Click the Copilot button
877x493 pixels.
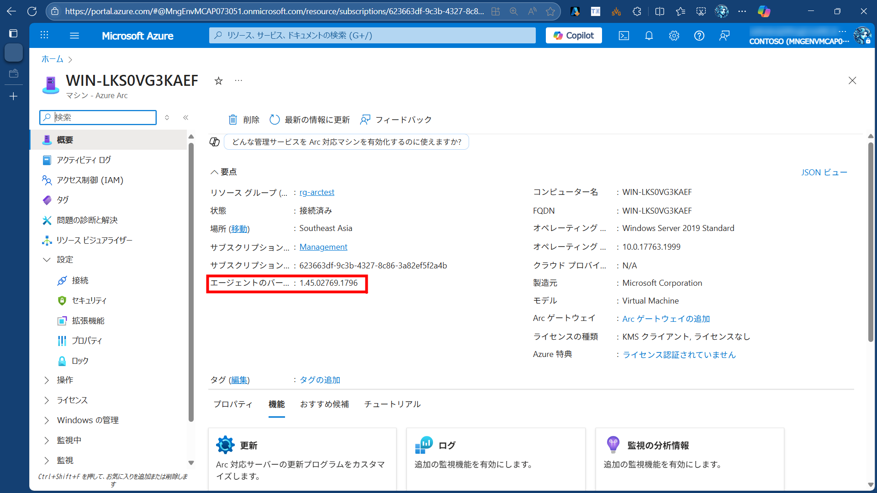(574, 36)
